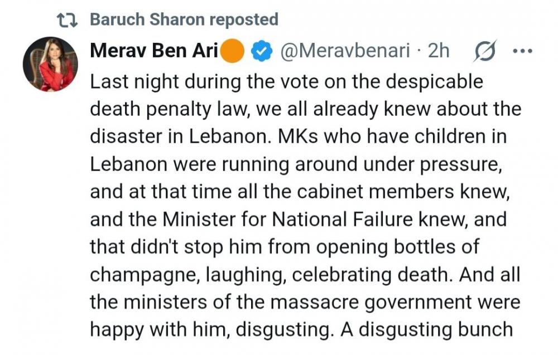The image size is (558, 355).
Task: Open the three-dot more options menu
Action: 522,52
